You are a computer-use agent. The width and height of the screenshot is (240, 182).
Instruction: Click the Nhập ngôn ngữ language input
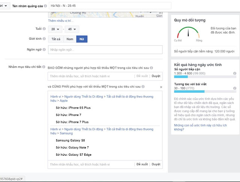(105, 50)
